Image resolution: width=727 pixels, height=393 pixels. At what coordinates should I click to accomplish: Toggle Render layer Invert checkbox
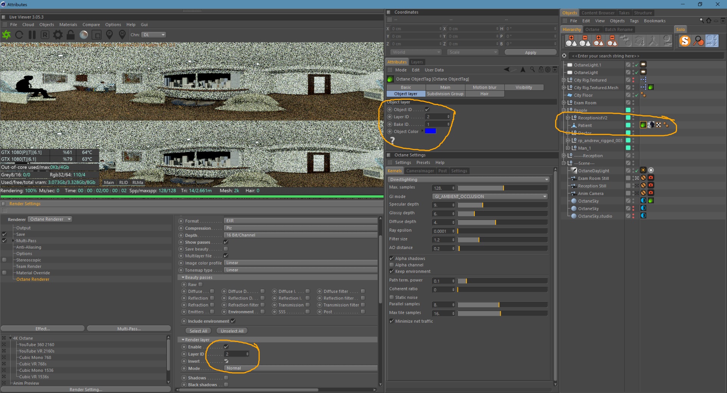point(226,361)
